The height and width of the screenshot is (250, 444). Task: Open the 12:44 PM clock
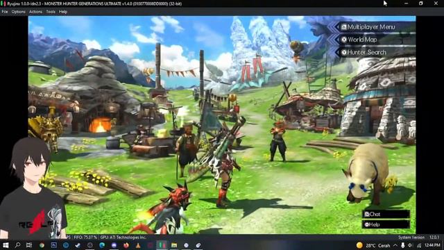pyautogui.click(x=432, y=245)
